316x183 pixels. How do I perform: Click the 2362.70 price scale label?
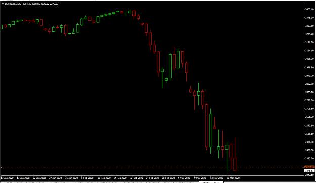[310, 158]
